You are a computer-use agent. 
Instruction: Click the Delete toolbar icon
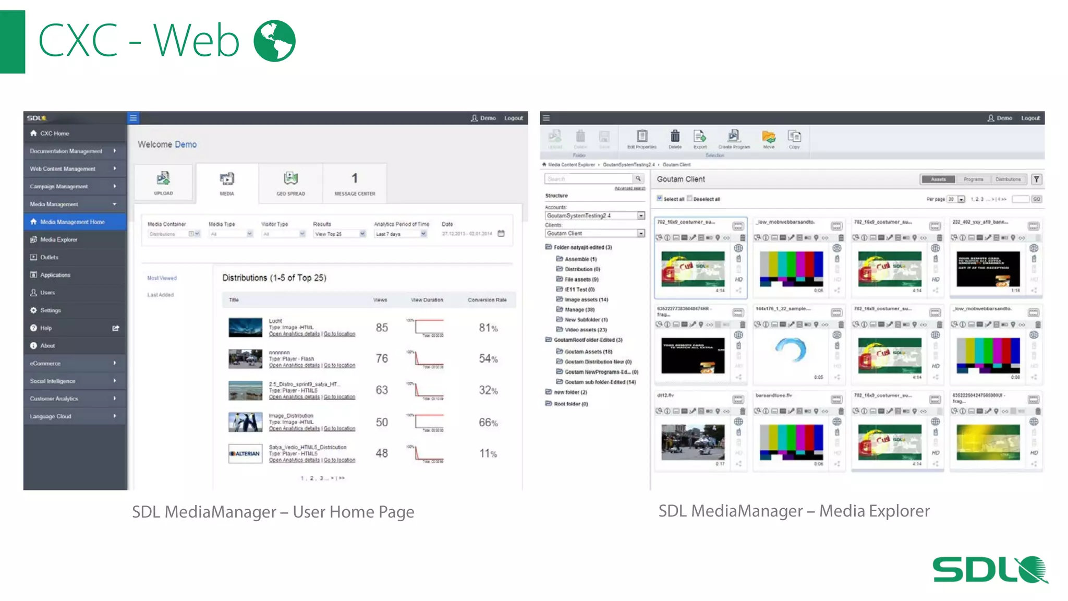coord(675,136)
